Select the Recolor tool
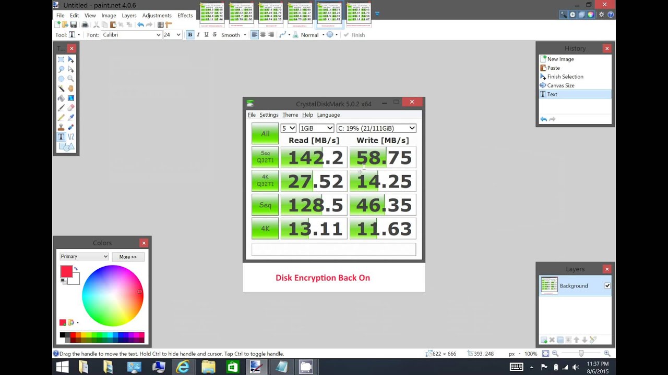 71,127
